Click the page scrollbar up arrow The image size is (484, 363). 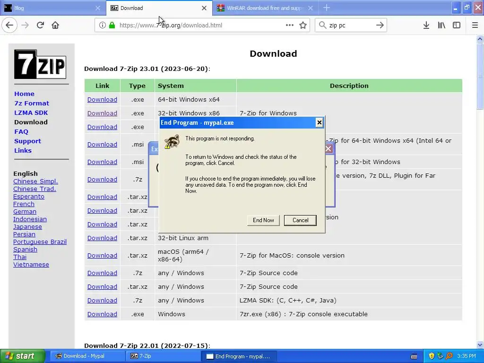click(480, 39)
